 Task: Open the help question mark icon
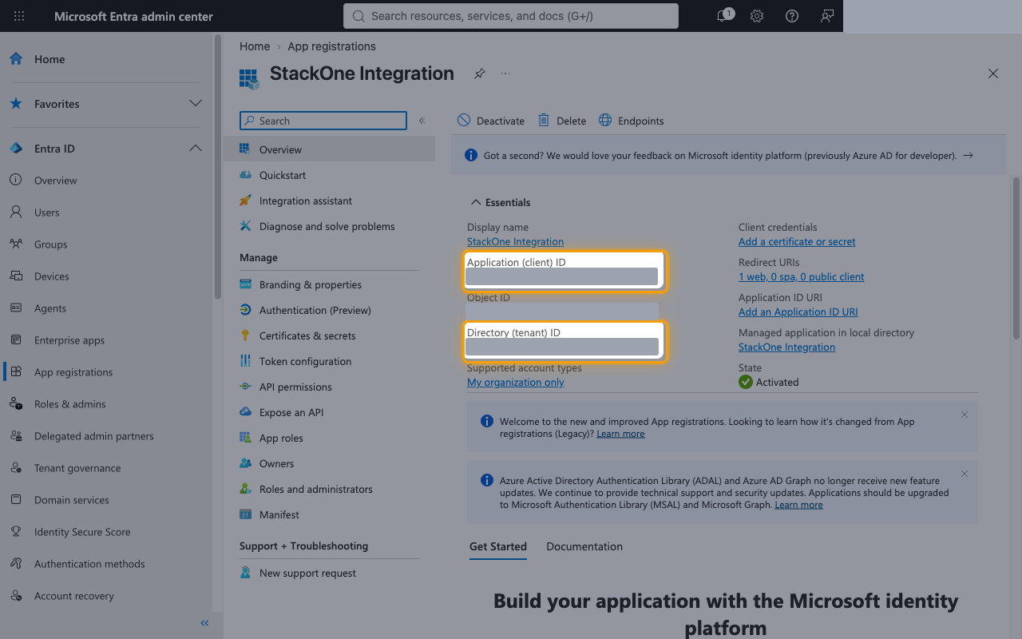click(x=792, y=16)
